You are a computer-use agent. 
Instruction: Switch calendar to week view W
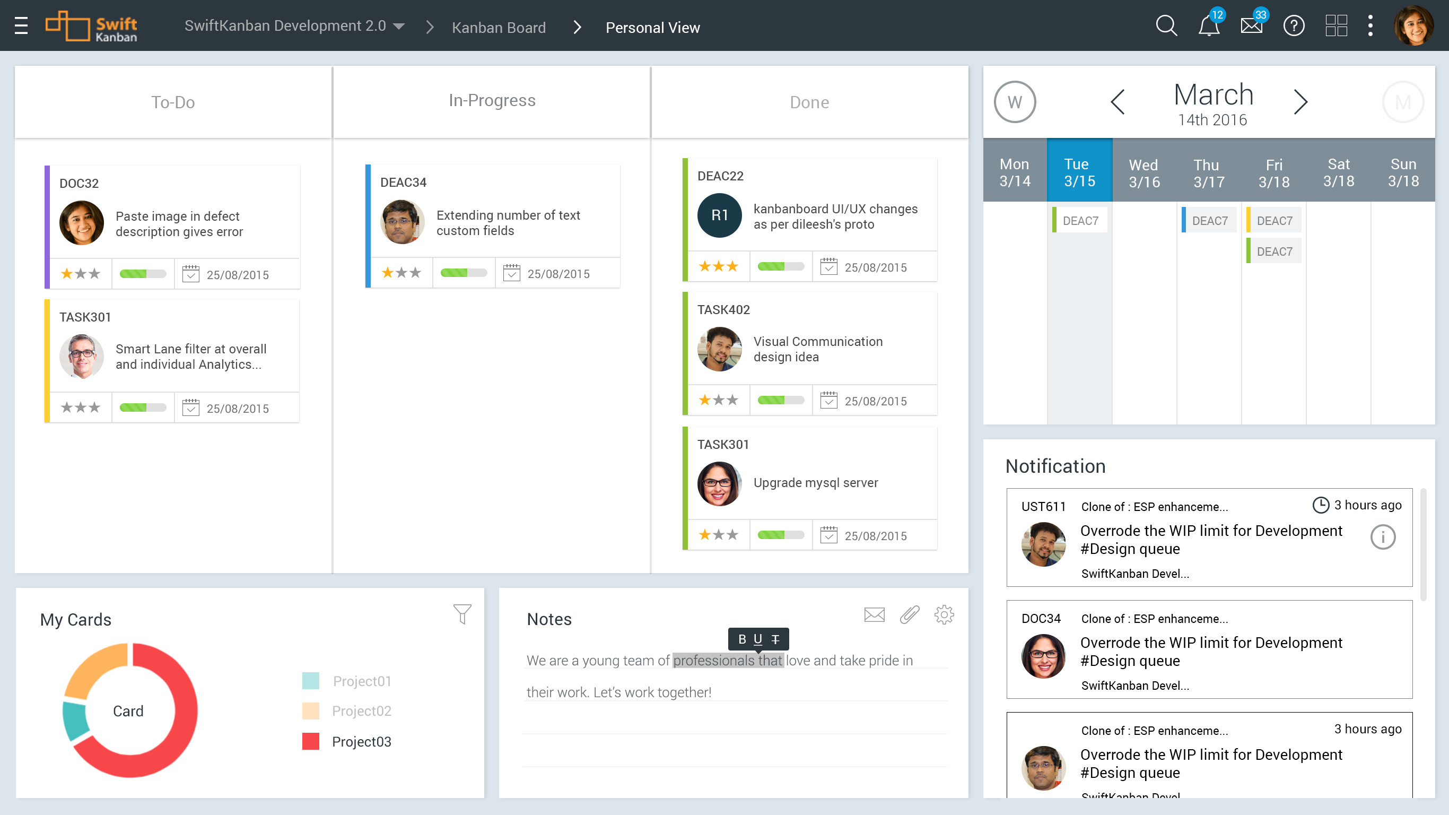1015,102
